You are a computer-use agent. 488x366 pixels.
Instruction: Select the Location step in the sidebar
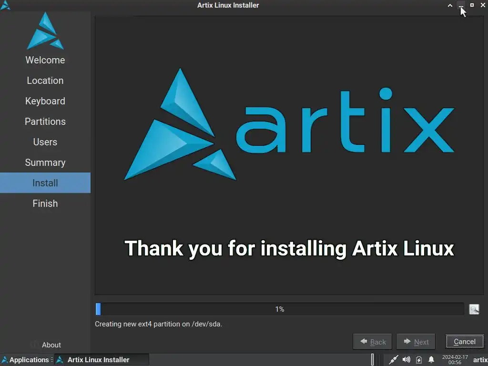coord(45,80)
